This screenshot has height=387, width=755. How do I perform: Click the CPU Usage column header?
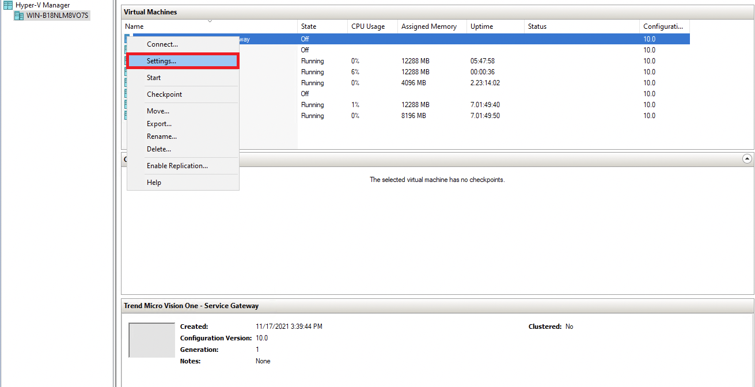pos(369,26)
